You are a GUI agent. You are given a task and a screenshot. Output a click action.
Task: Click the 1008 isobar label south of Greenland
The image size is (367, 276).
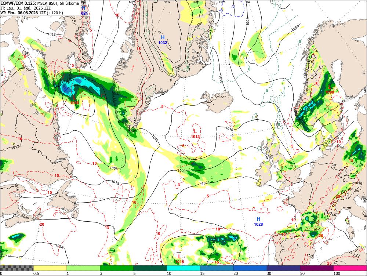(114, 168)
